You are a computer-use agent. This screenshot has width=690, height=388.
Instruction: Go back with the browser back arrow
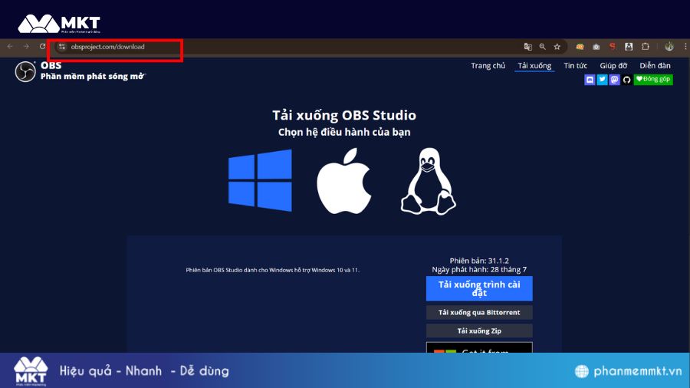click(x=10, y=46)
